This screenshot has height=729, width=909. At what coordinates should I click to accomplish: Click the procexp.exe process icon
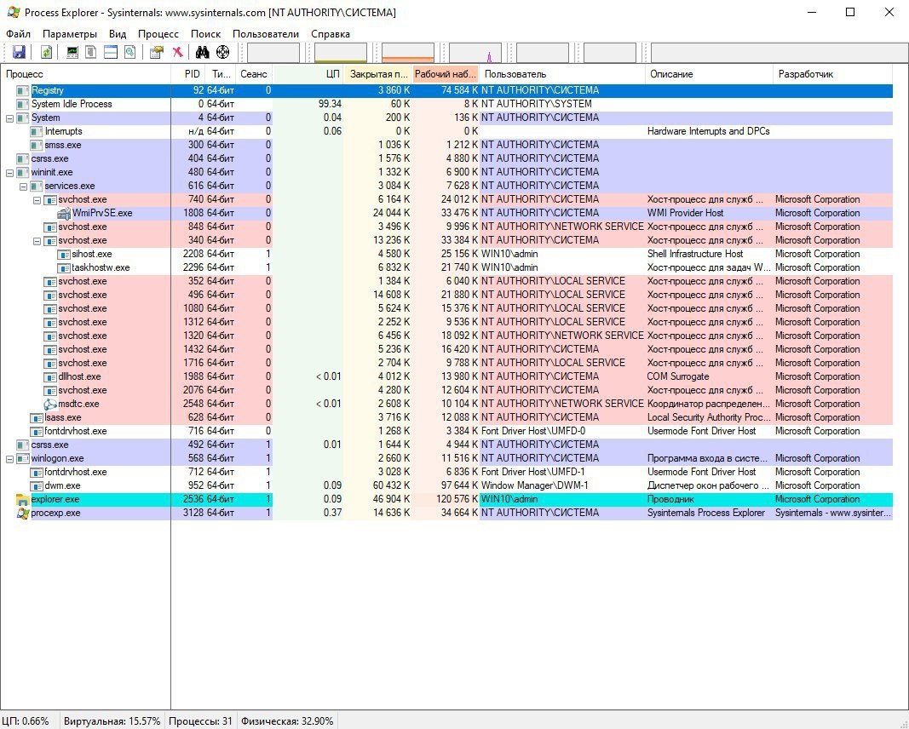(23, 513)
